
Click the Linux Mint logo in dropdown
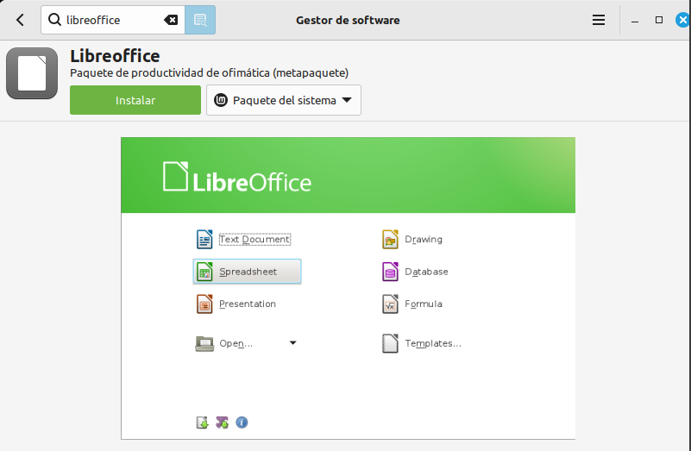[221, 100]
